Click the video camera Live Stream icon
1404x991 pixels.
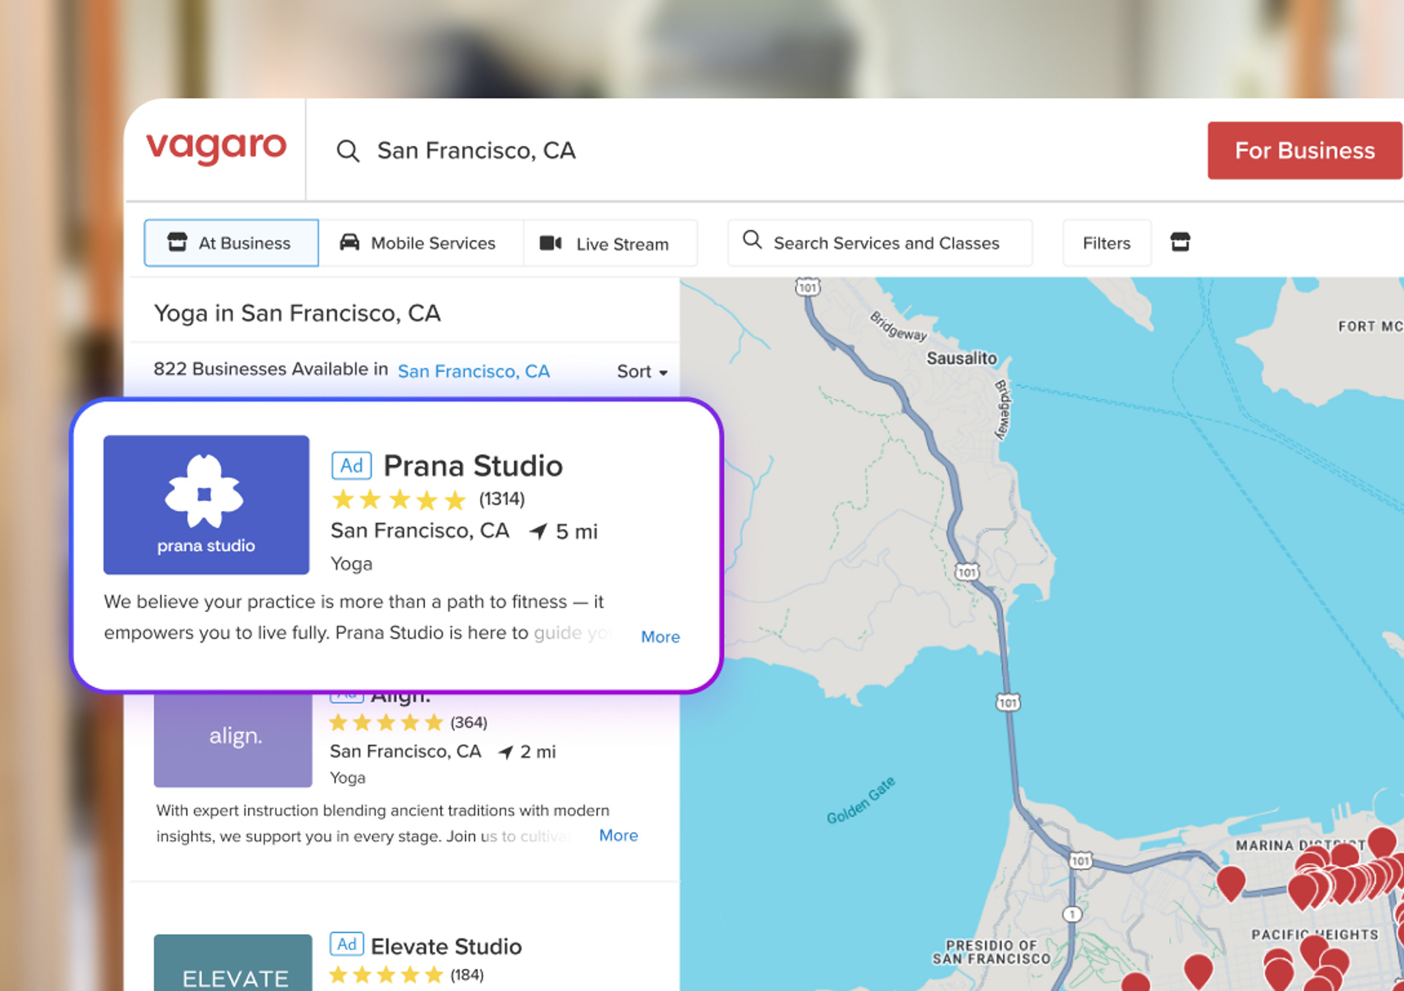click(x=550, y=243)
